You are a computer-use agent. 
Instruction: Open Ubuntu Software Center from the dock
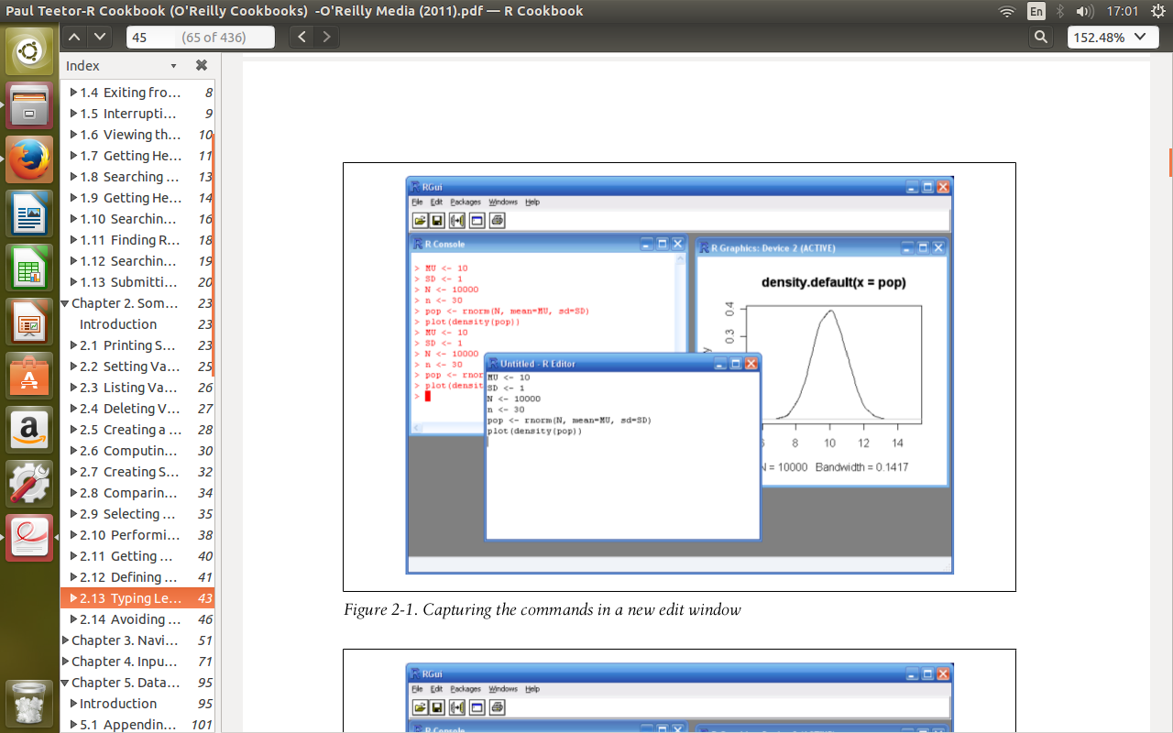[x=29, y=376]
